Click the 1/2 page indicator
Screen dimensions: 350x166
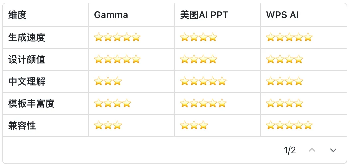point(290,150)
